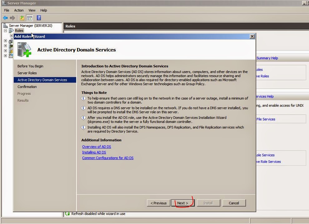Click the Roles pane header
Image resolution: width=309 pixels, height=224 pixels.
(x=186, y=26)
